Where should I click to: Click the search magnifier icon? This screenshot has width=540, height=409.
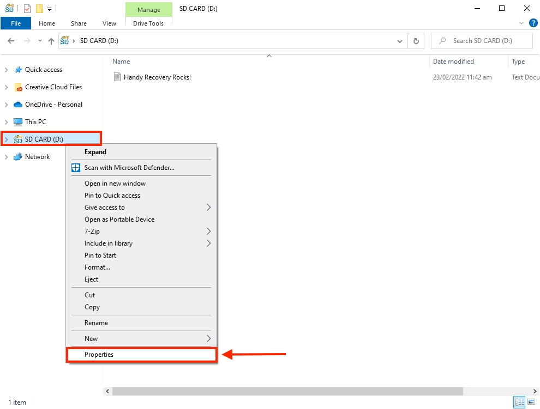click(x=442, y=41)
